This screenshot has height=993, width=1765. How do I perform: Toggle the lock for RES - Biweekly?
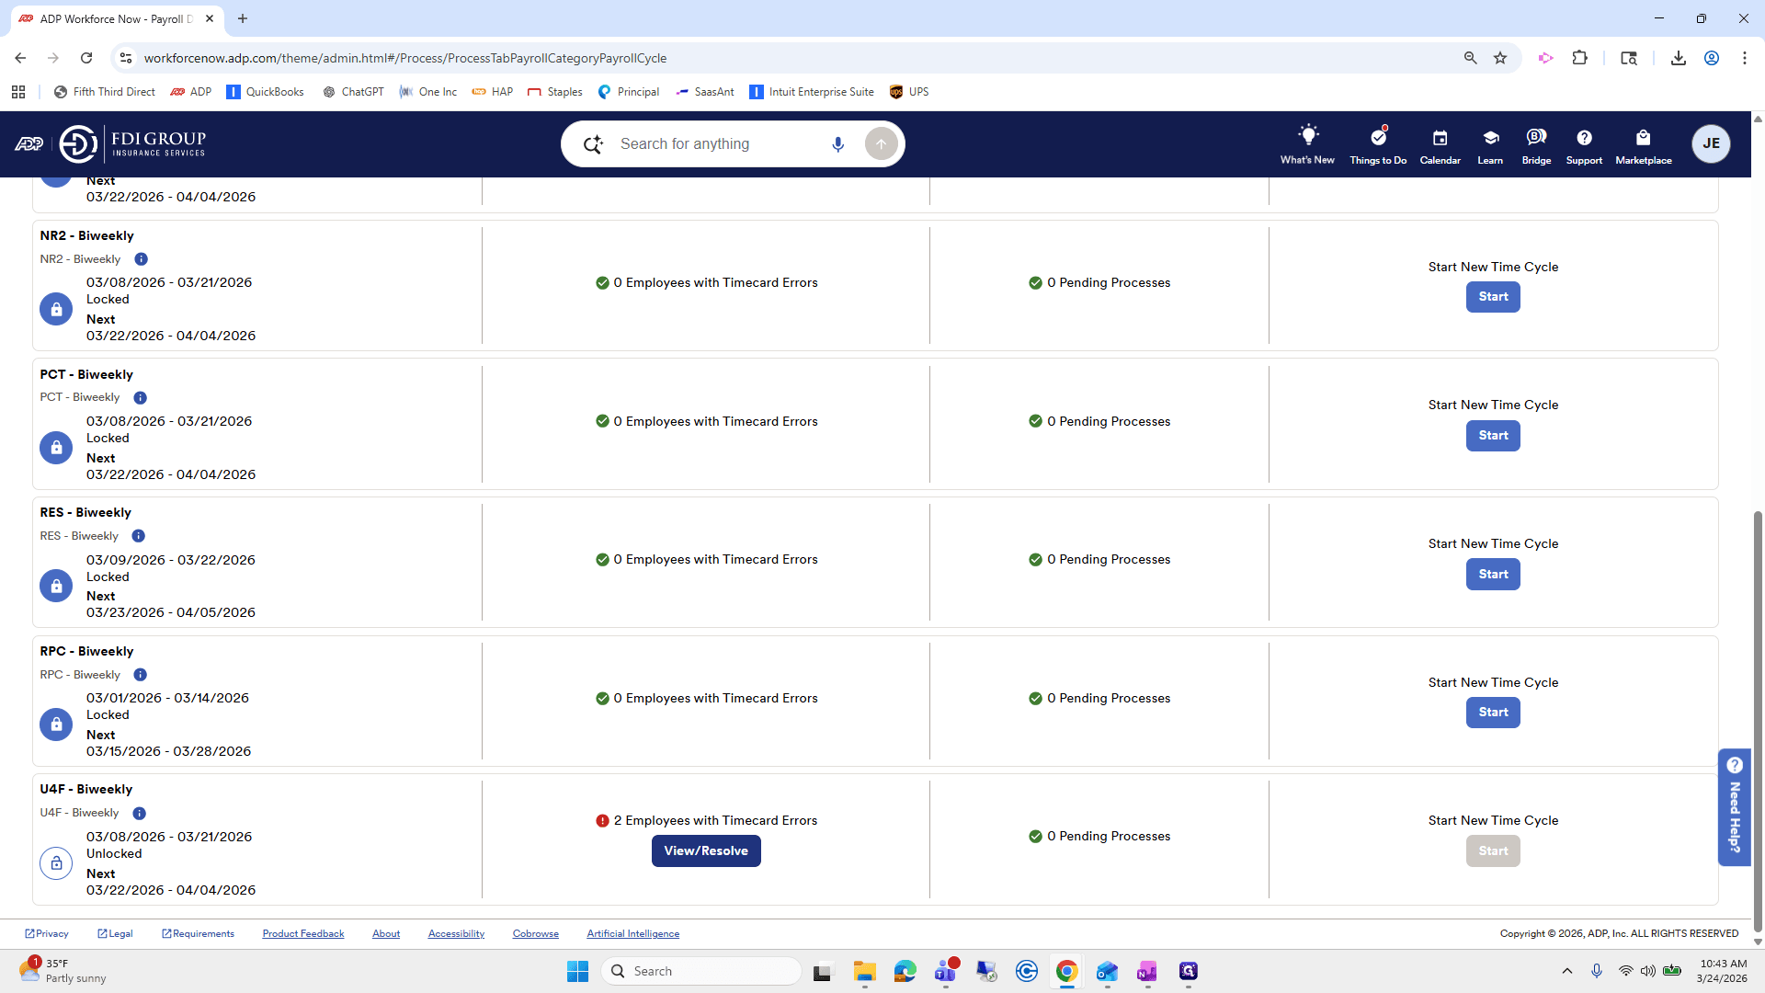pyautogui.click(x=56, y=587)
